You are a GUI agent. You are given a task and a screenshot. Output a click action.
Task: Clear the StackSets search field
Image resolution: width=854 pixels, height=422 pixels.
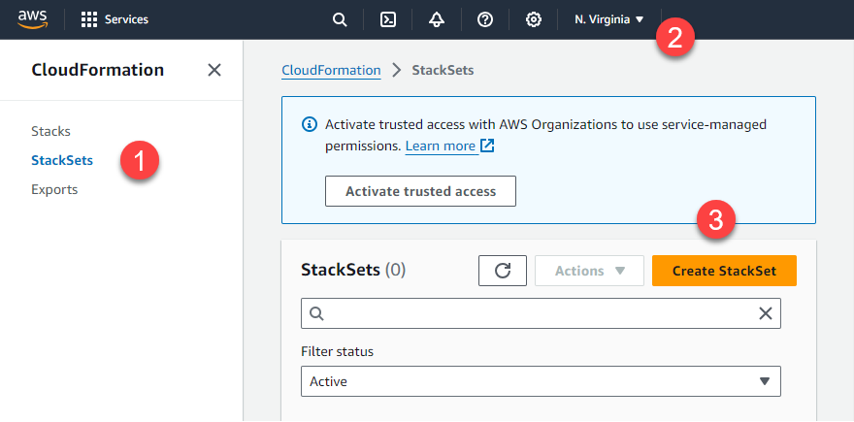pos(765,313)
